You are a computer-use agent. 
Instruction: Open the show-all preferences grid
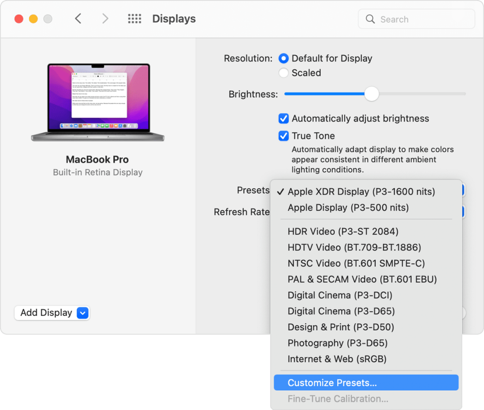pos(134,19)
